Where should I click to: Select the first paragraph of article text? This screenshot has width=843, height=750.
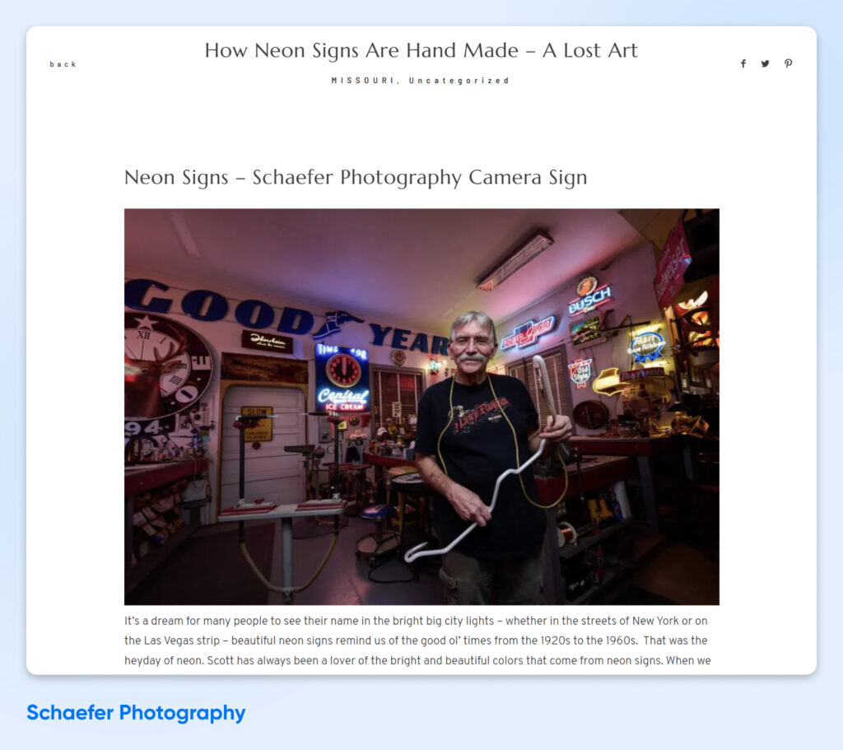coord(421,640)
